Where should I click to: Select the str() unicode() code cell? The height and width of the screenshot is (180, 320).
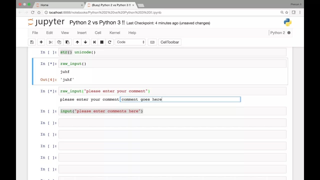pos(172,52)
